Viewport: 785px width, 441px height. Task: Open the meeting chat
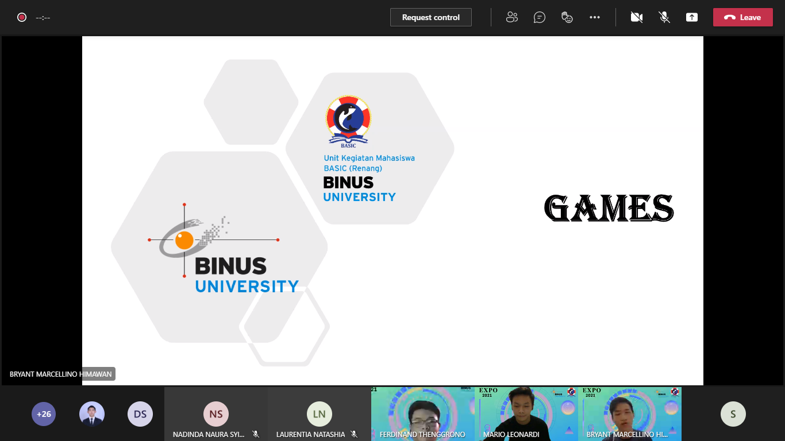[539, 17]
